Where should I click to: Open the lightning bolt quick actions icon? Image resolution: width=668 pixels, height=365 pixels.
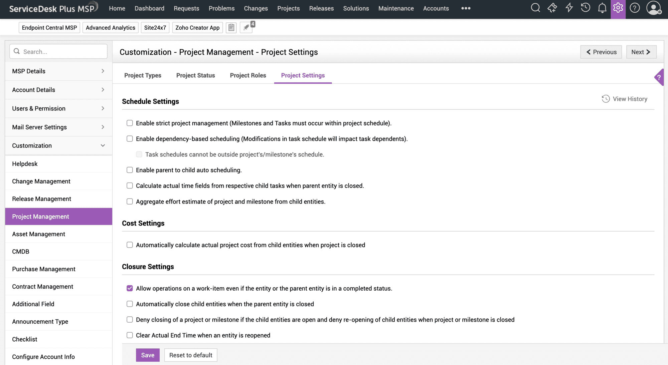(x=569, y=8)
